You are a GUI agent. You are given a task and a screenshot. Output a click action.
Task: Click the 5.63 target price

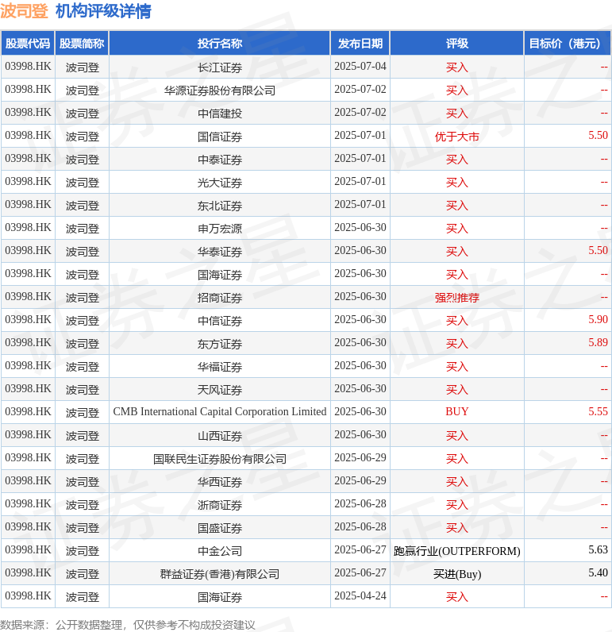coord(598,549)
